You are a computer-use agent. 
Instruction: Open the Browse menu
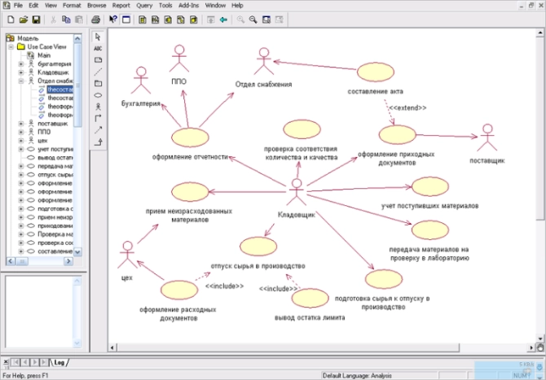[x=97, y=5]
